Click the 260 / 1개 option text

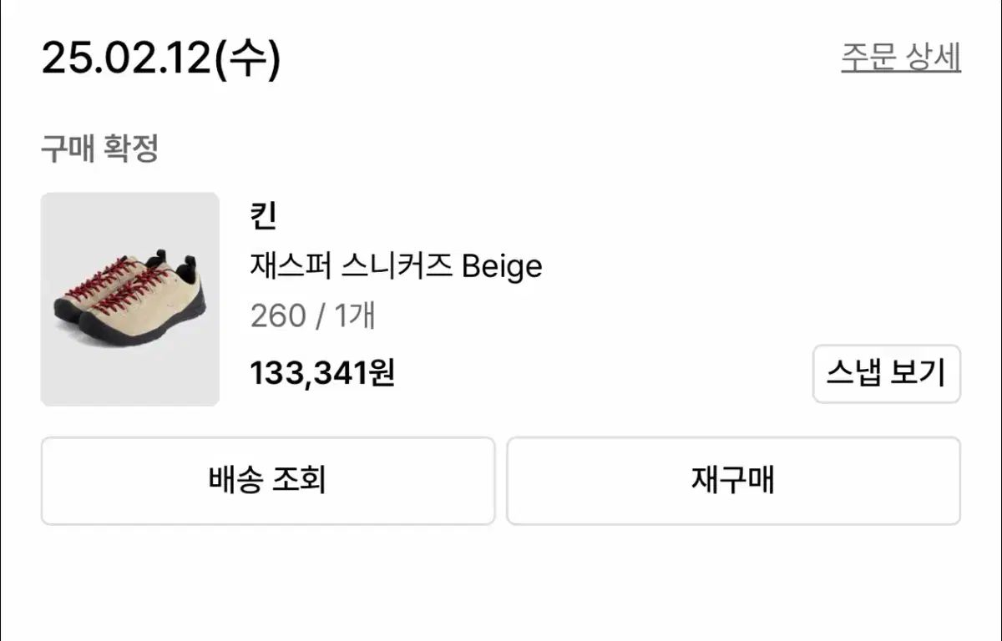[312, 316]
